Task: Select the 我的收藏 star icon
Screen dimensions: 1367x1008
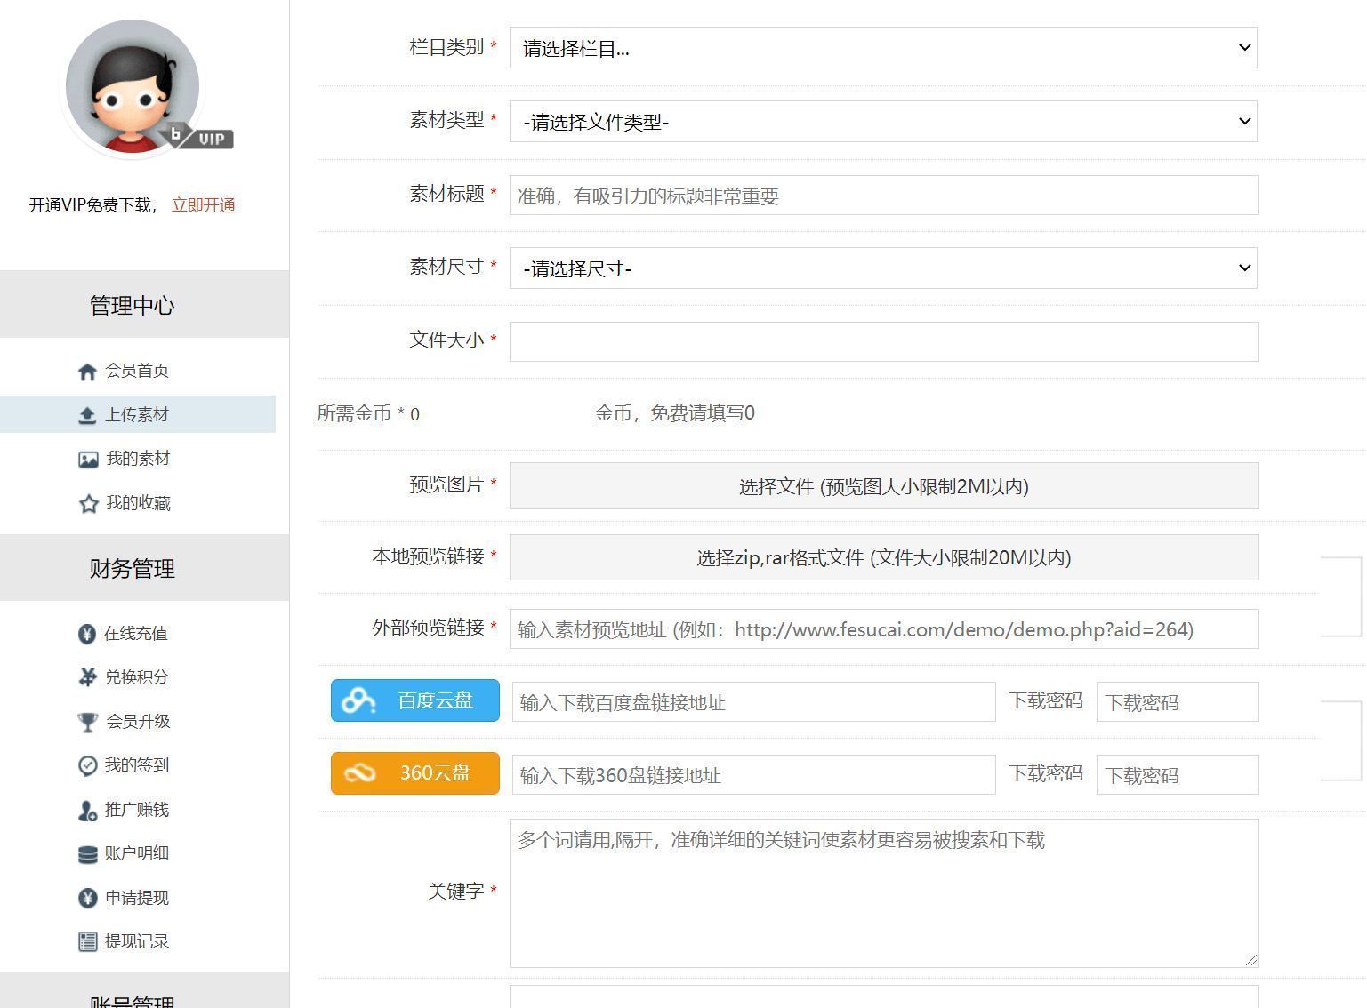Action: tap(88, 503)
